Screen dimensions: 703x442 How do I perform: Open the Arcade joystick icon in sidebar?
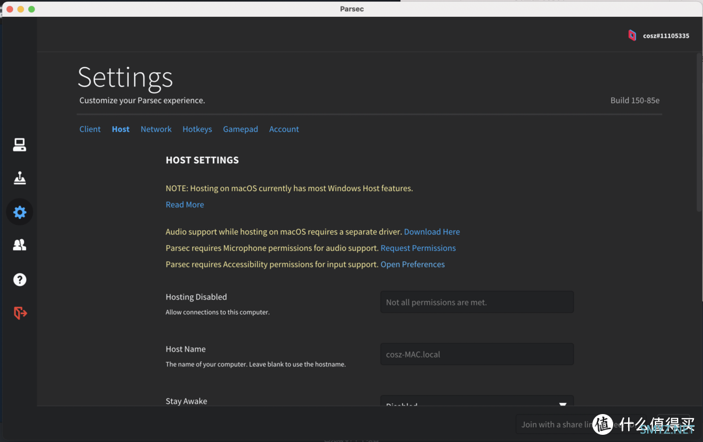pos(20,178)
